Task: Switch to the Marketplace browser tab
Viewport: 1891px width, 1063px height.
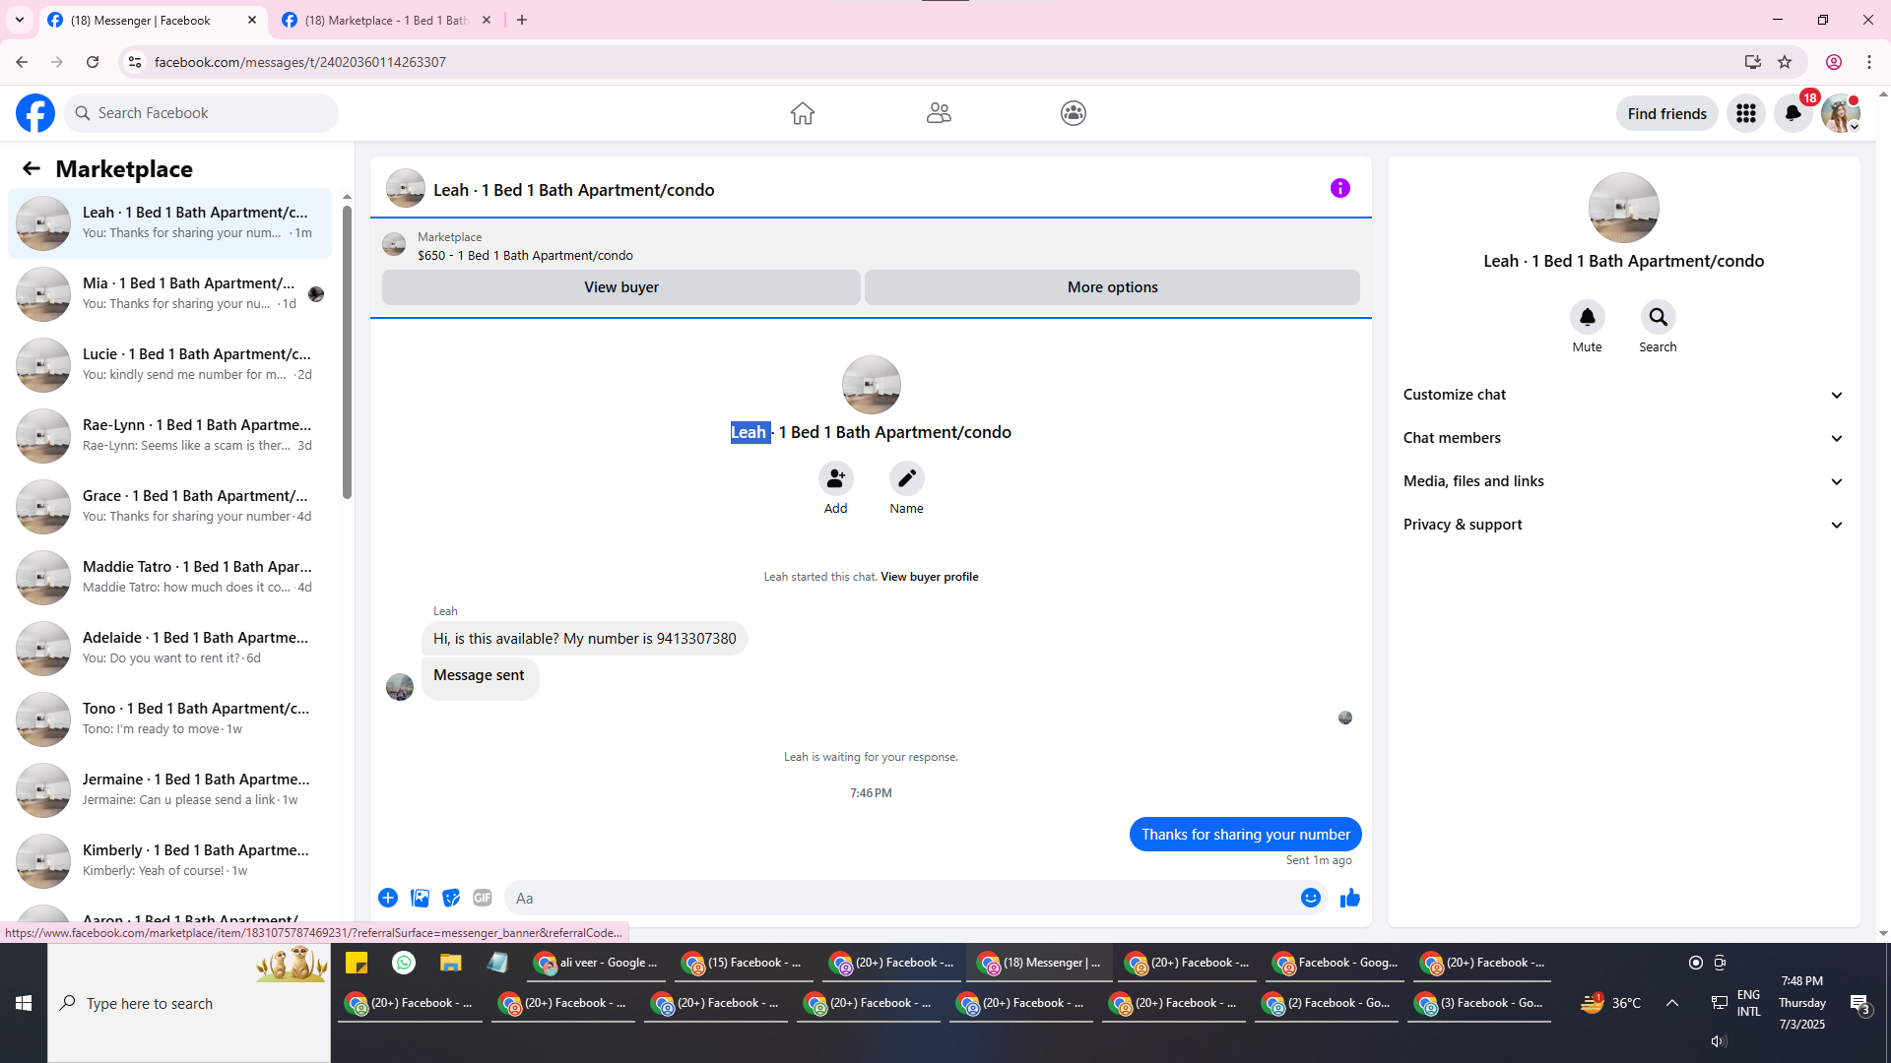Action: (386, 20)
